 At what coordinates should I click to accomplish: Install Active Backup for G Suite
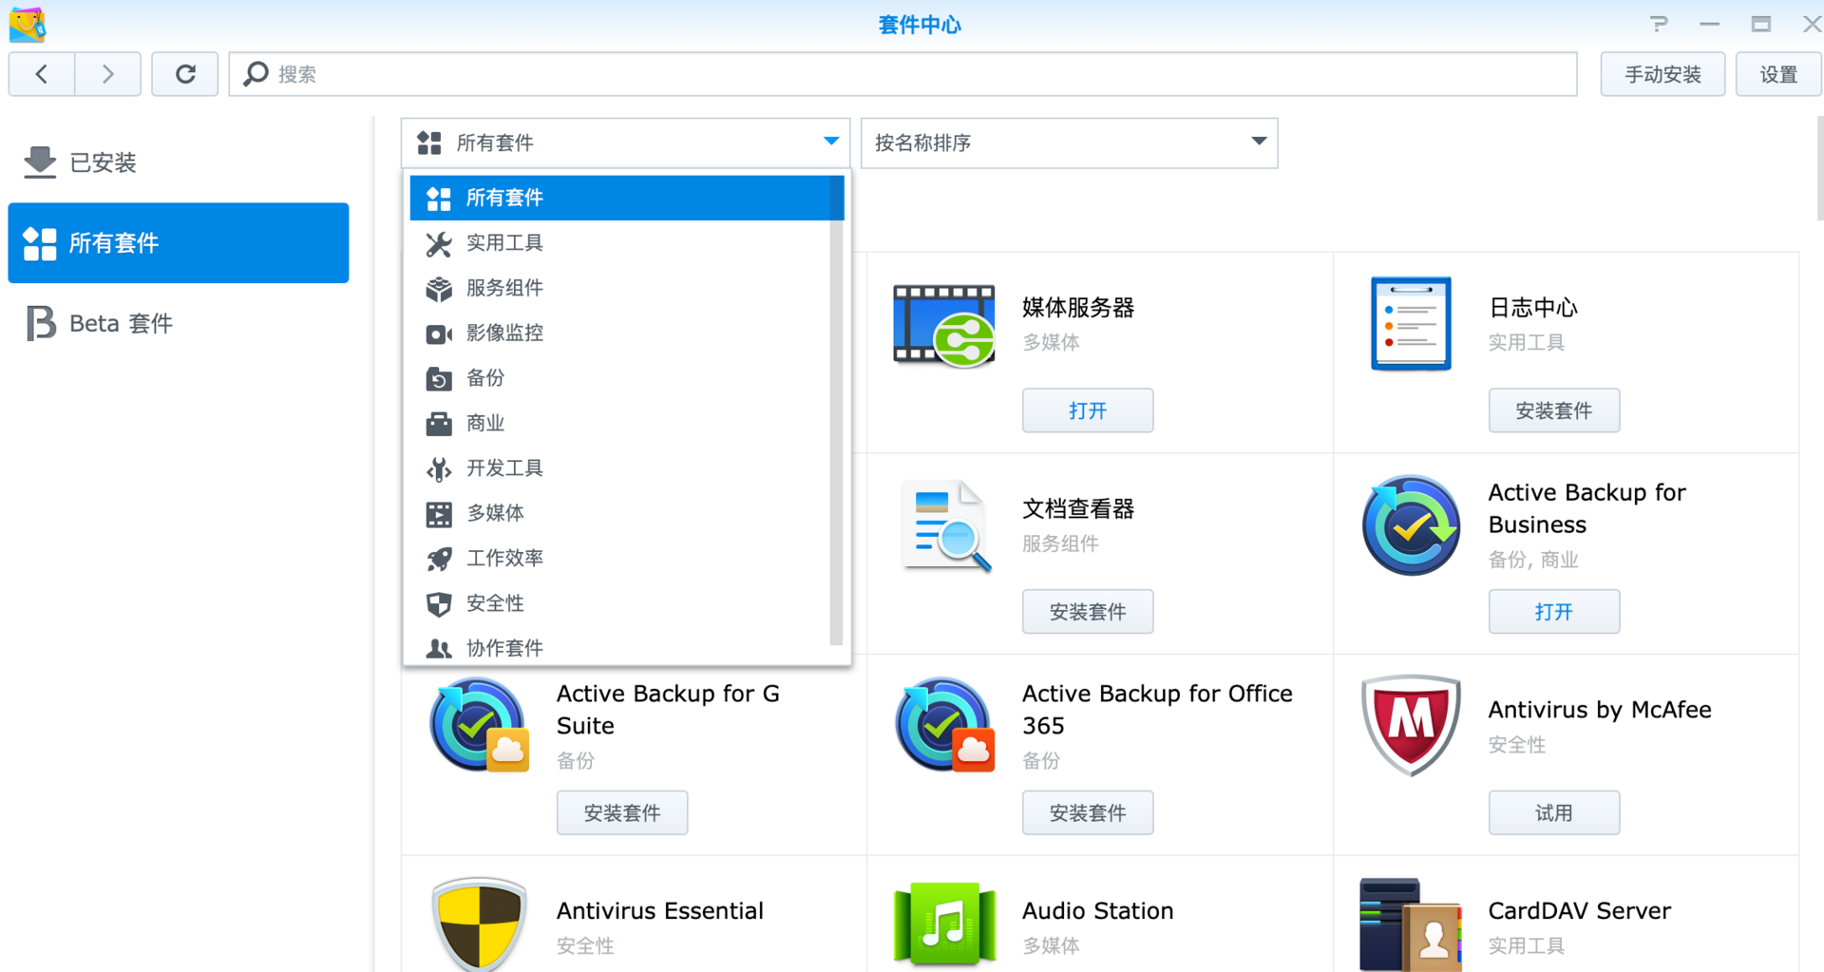point(622,813)
